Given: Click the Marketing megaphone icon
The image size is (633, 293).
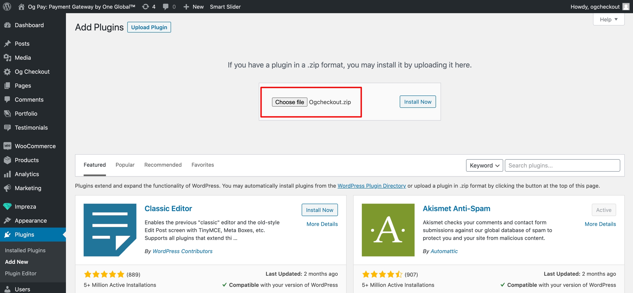Looking at the screenshot, I should click(x=7, y=188).
